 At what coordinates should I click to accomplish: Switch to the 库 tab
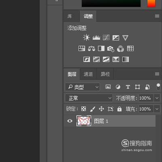pos(70,16)
